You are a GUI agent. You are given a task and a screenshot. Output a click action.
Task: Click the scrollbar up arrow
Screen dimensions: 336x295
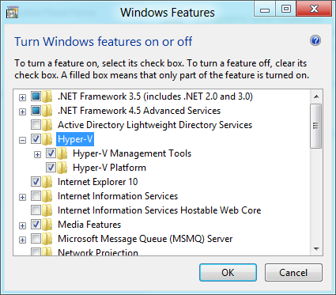tap(316, 96)
